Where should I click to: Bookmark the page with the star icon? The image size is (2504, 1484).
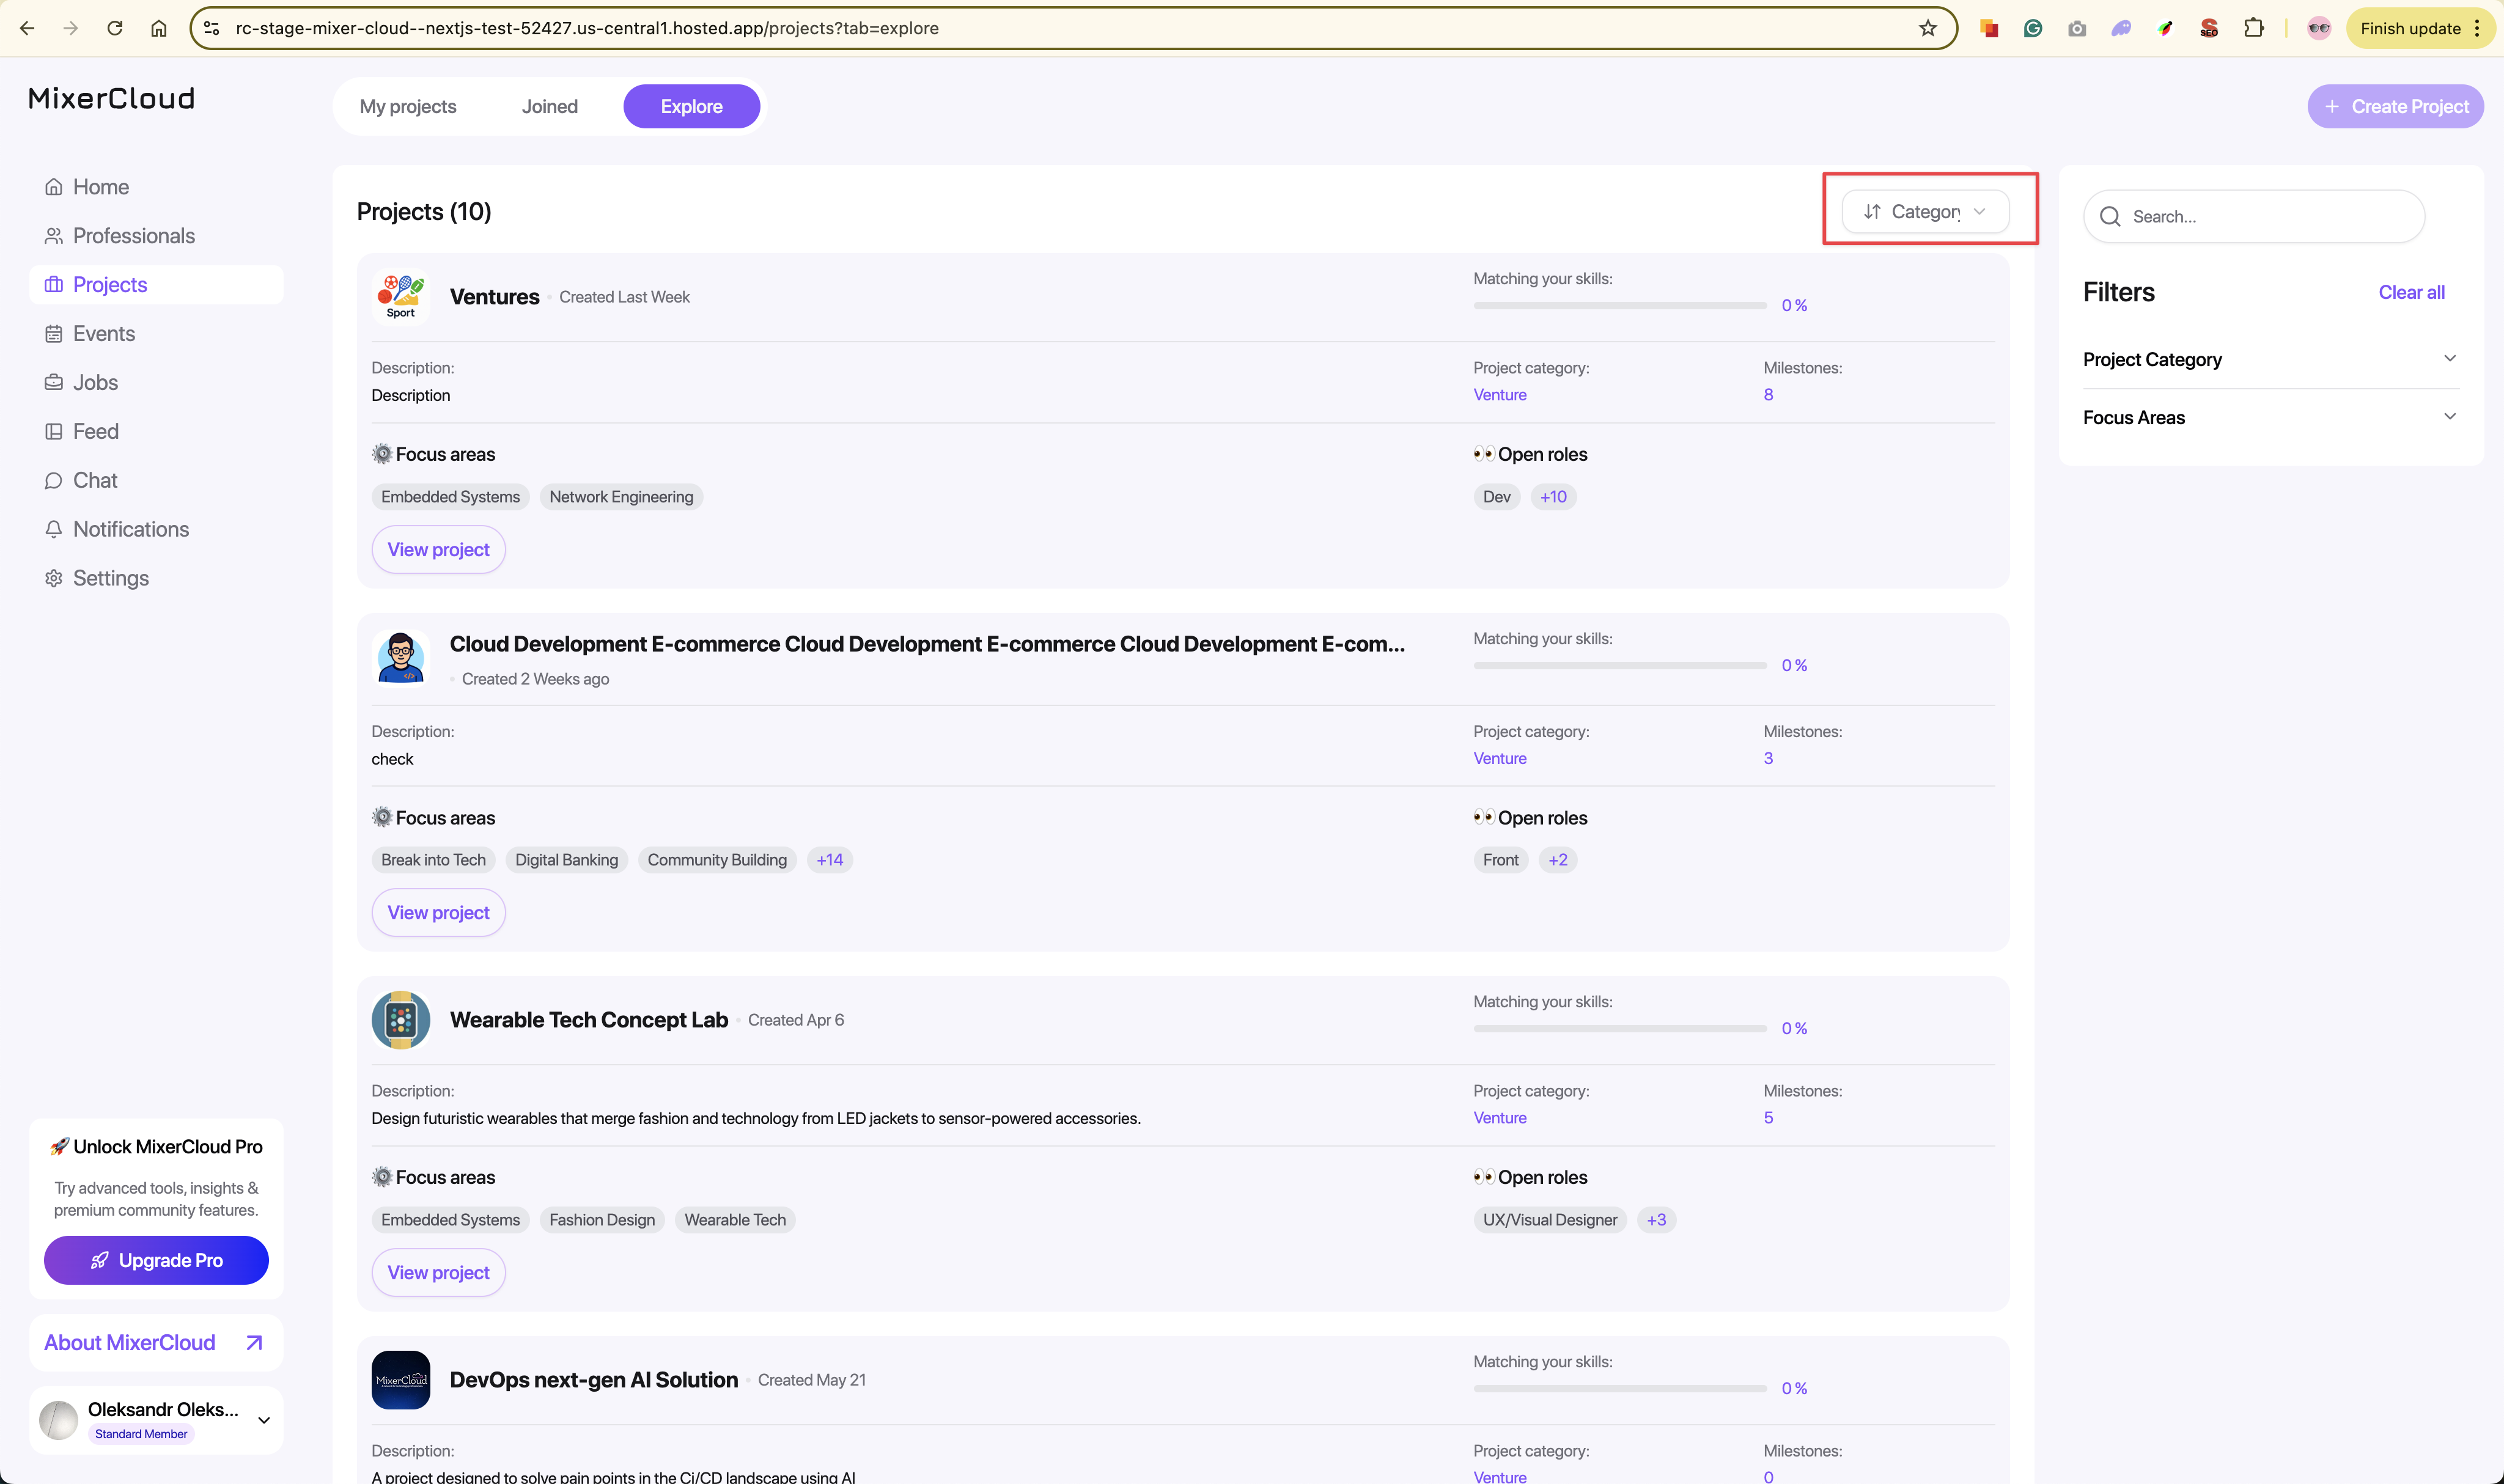[x=1927, y=28]
